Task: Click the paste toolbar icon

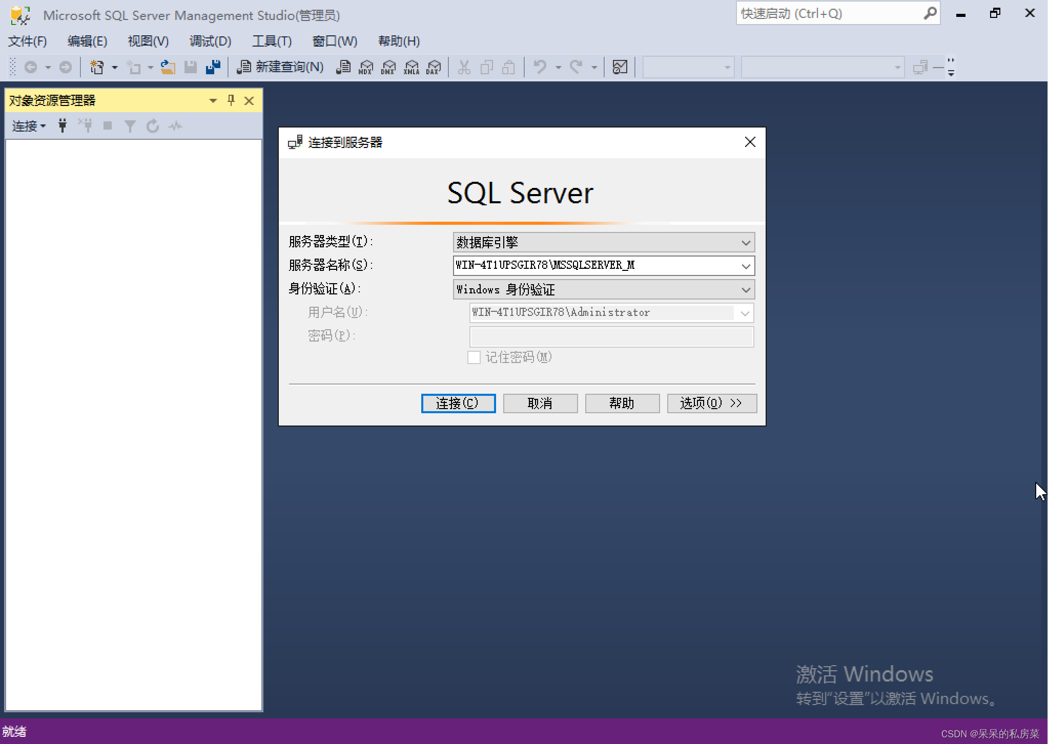Action: click(x=508, y=67)
